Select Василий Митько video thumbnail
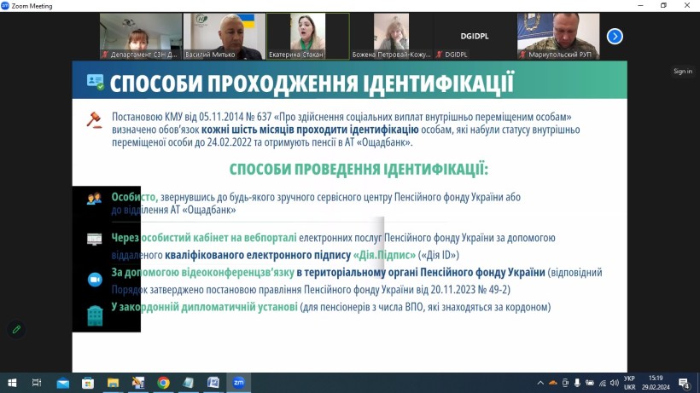Screen dimensions: 700x393 click(x=225, y=36)
